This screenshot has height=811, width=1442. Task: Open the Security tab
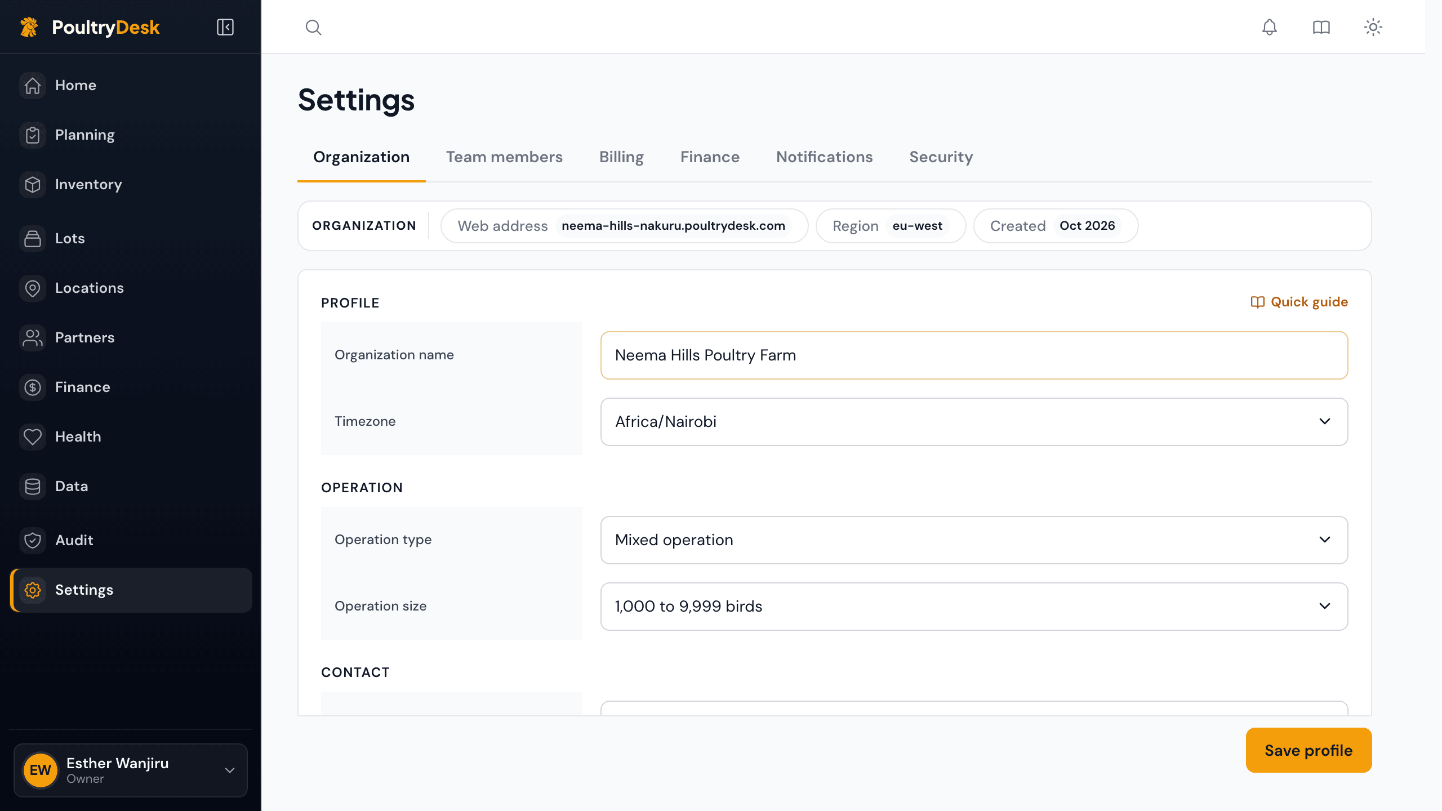click(x=941, y=157)
